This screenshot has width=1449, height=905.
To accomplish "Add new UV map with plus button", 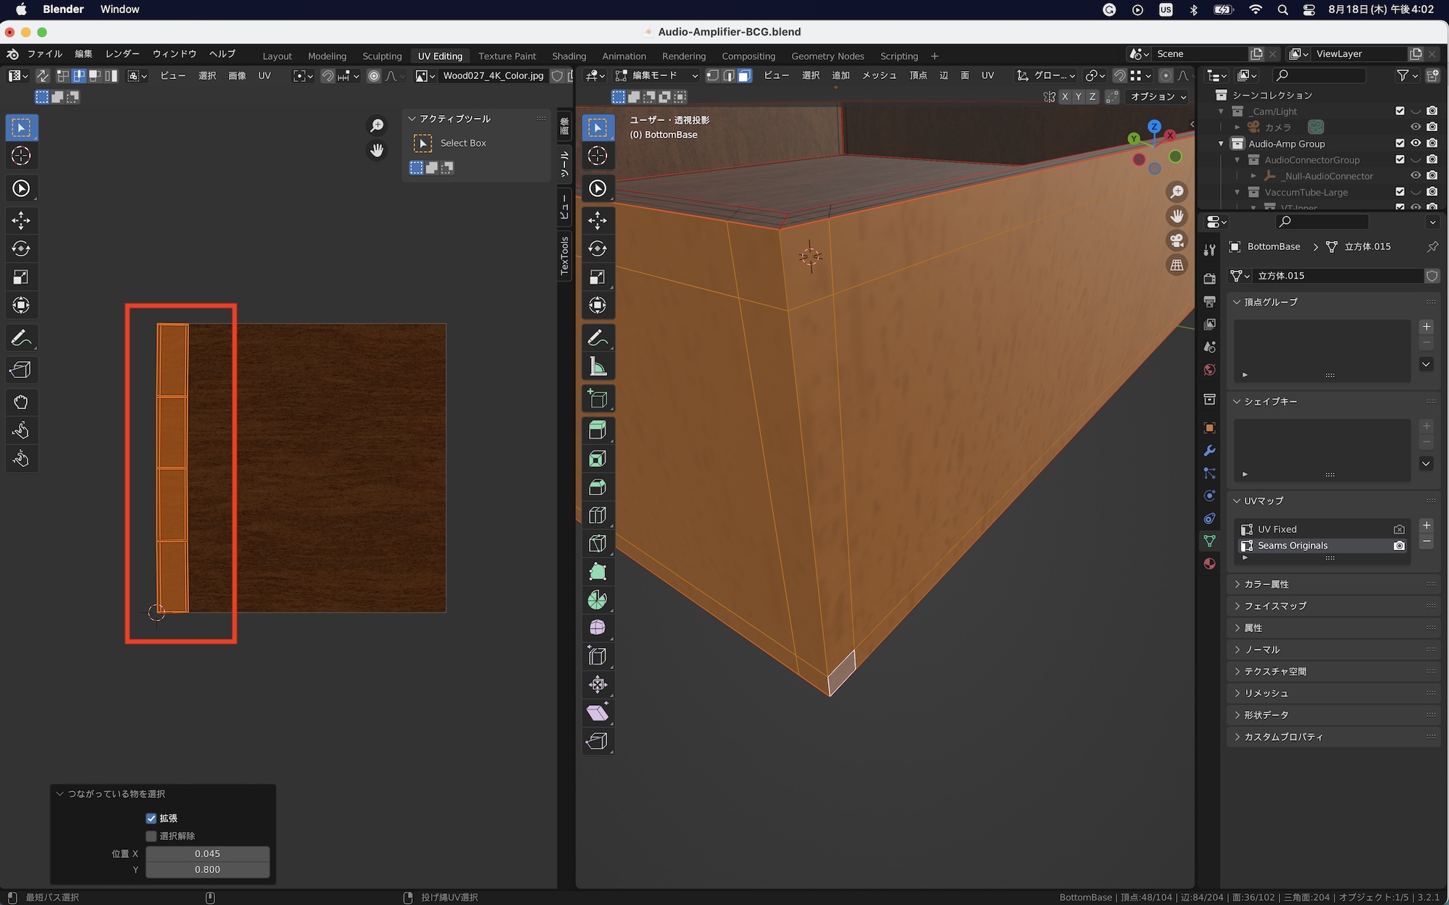I will pos(1426,526).
